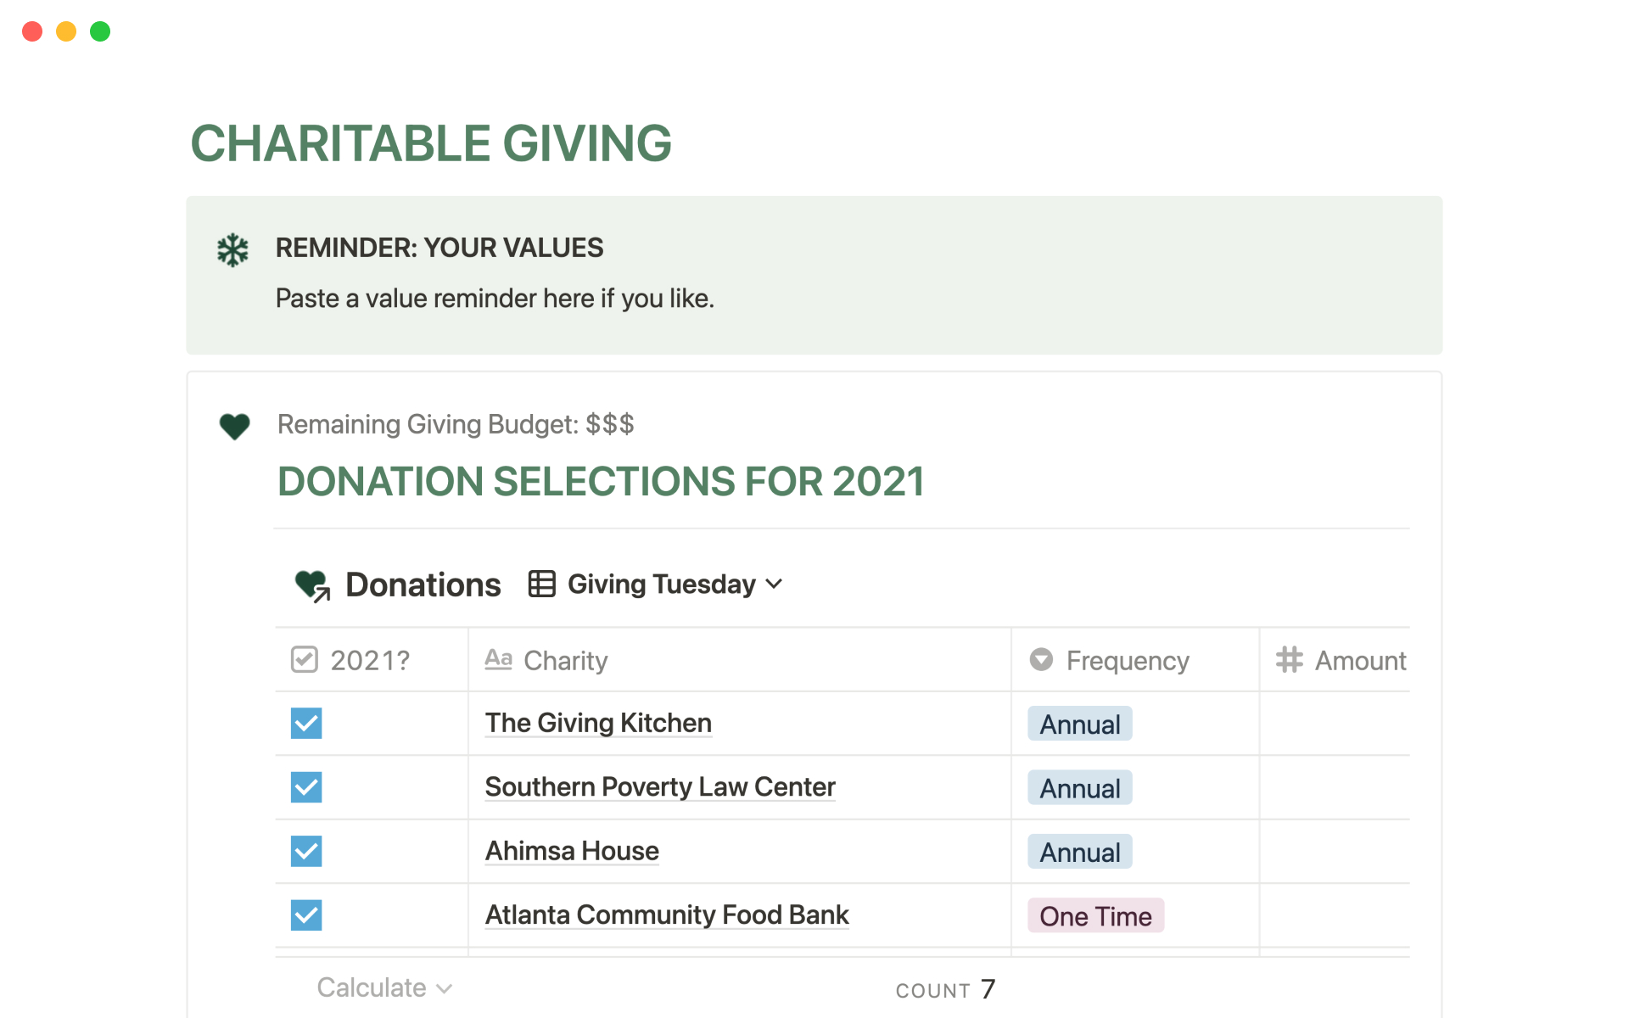Click the Annual tag for Ahimsa House
The image size is (1629, 1018).
(1079, 852)
